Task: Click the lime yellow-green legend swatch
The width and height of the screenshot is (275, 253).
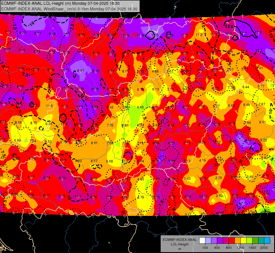Action: [x=249, y=241]
